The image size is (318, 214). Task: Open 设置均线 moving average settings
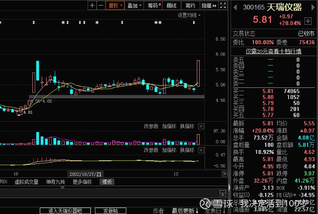click(x=189, y=15)
